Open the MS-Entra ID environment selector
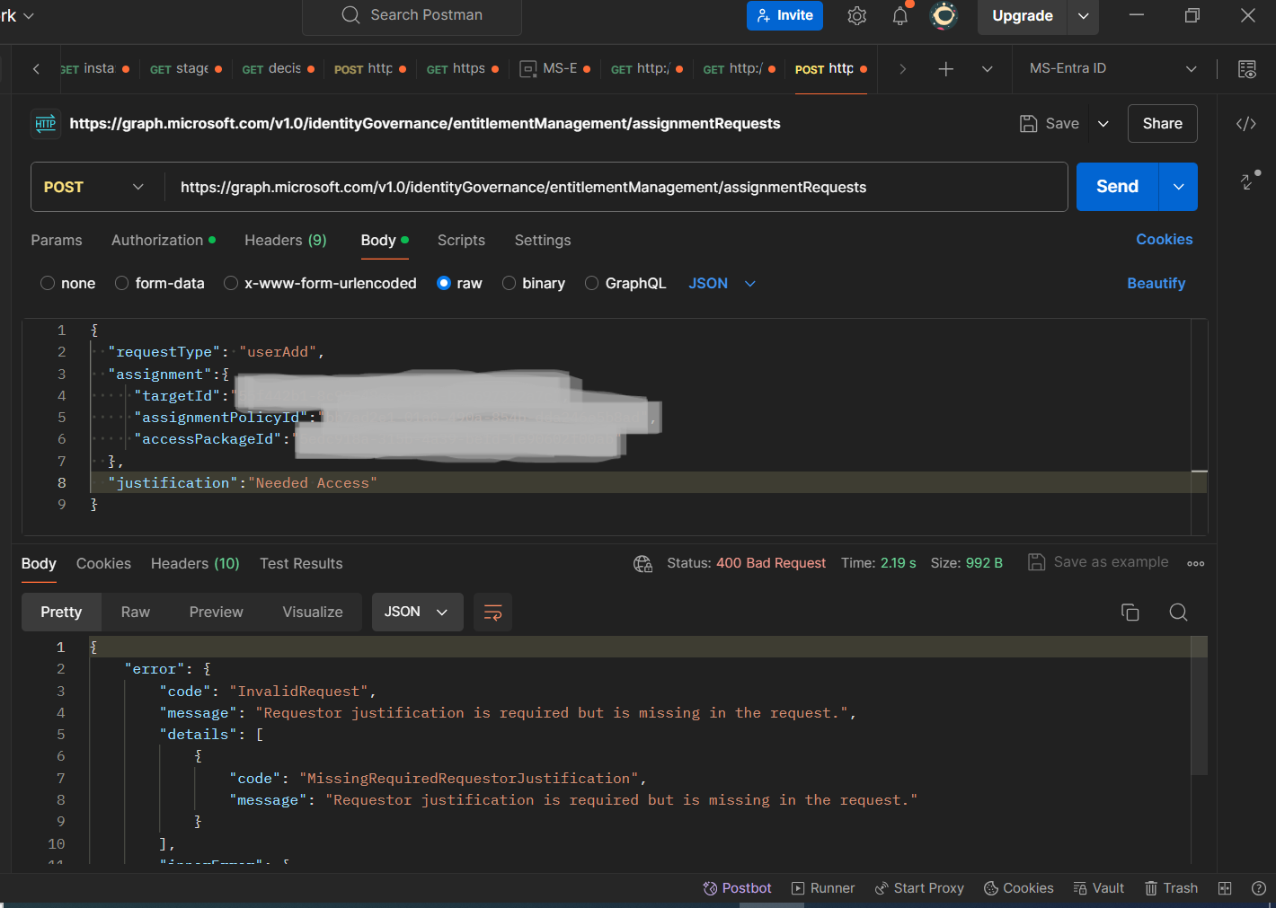Image resolution: width=1276 pixels, height=908 pixels. pyautogui.click(x=1112, y=69)
